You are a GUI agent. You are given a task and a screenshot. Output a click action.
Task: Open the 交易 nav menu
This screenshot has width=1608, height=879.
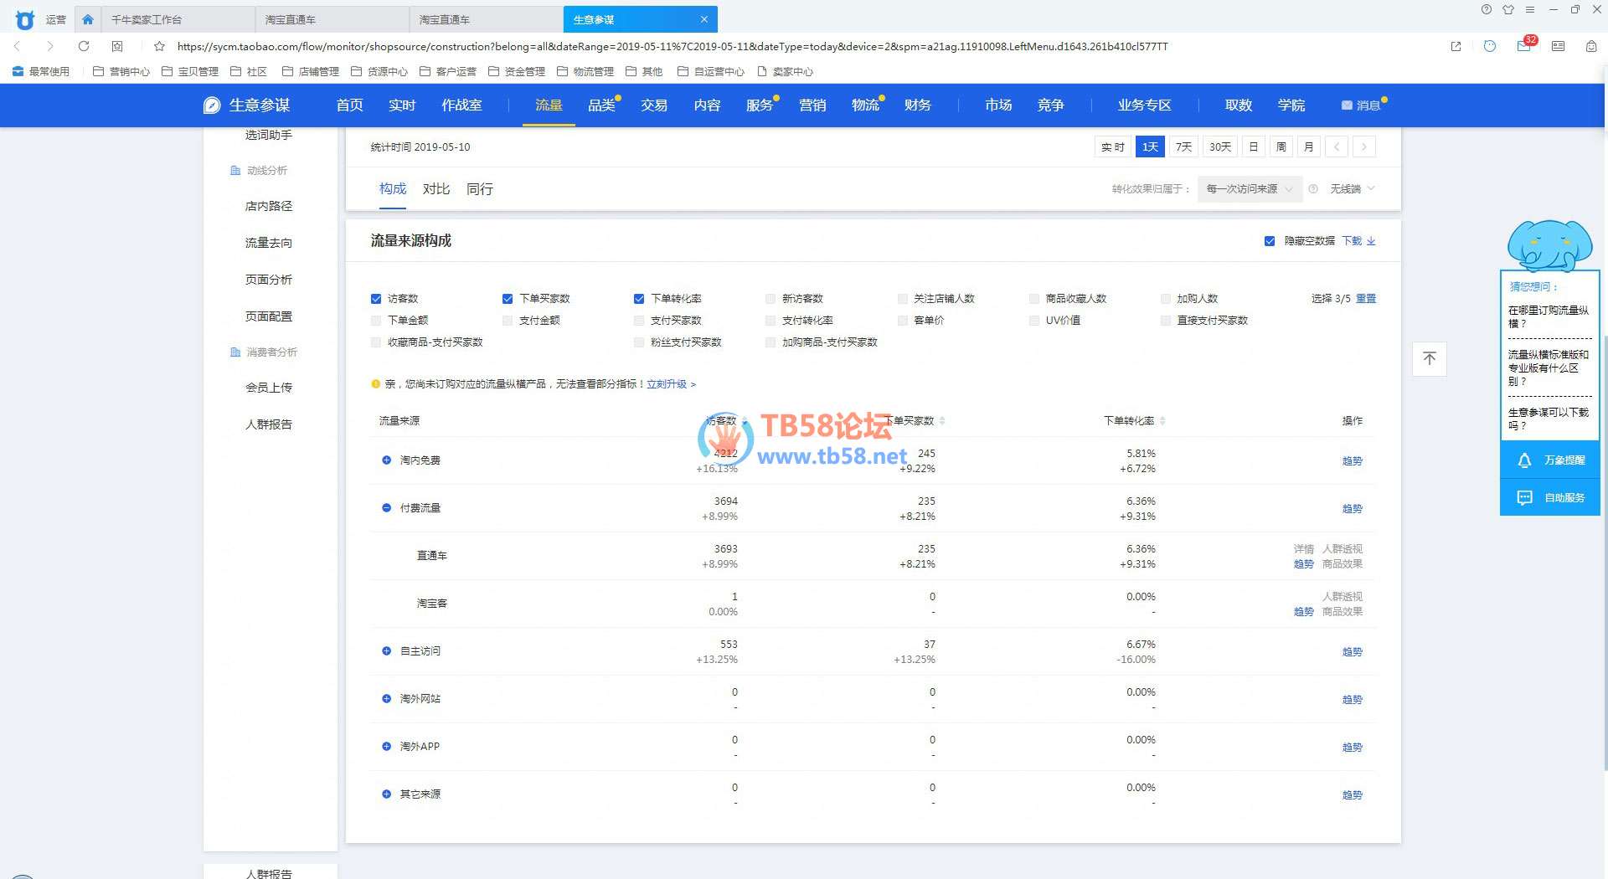(x=654, y=105)
